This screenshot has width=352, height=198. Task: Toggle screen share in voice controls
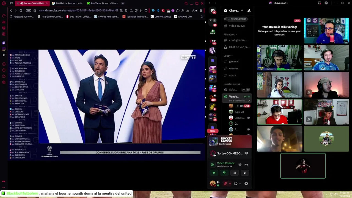pos(224,173)
